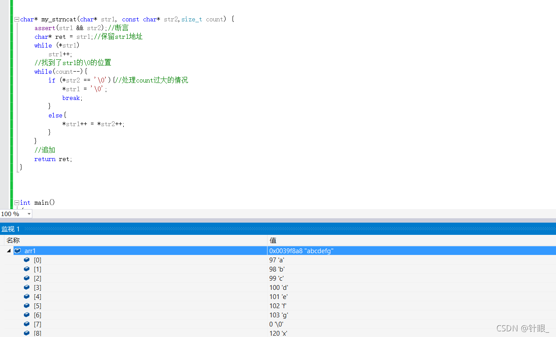Click the //追加 comment
The width and height of the screenshot is (556, 337).
tap(45, 150)
